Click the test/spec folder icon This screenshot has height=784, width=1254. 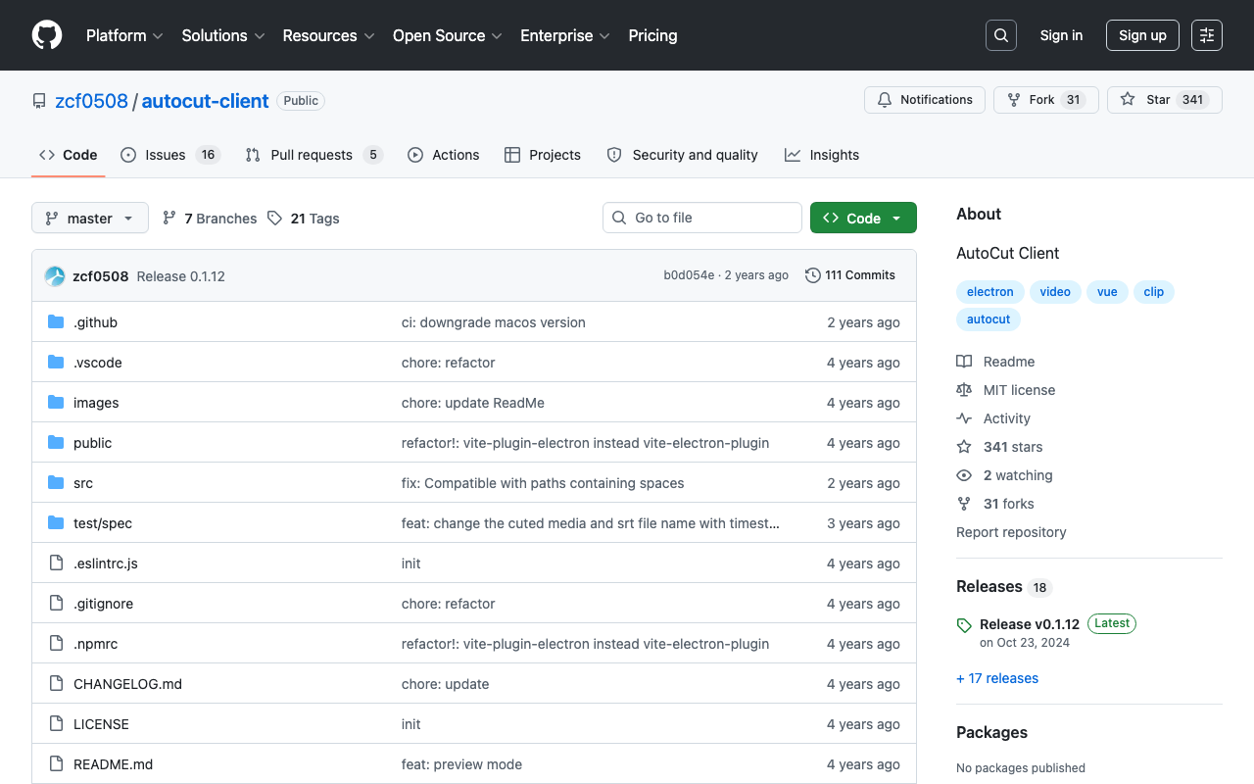pos(56,523)
